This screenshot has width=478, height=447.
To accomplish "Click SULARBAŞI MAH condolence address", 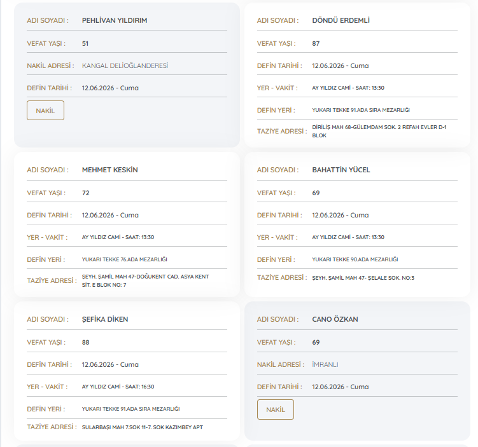I will [143, 427].
